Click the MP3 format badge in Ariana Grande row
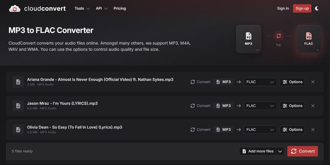This screenshot has width=330, height=165. pyautogui.click(x=223, y=82)
